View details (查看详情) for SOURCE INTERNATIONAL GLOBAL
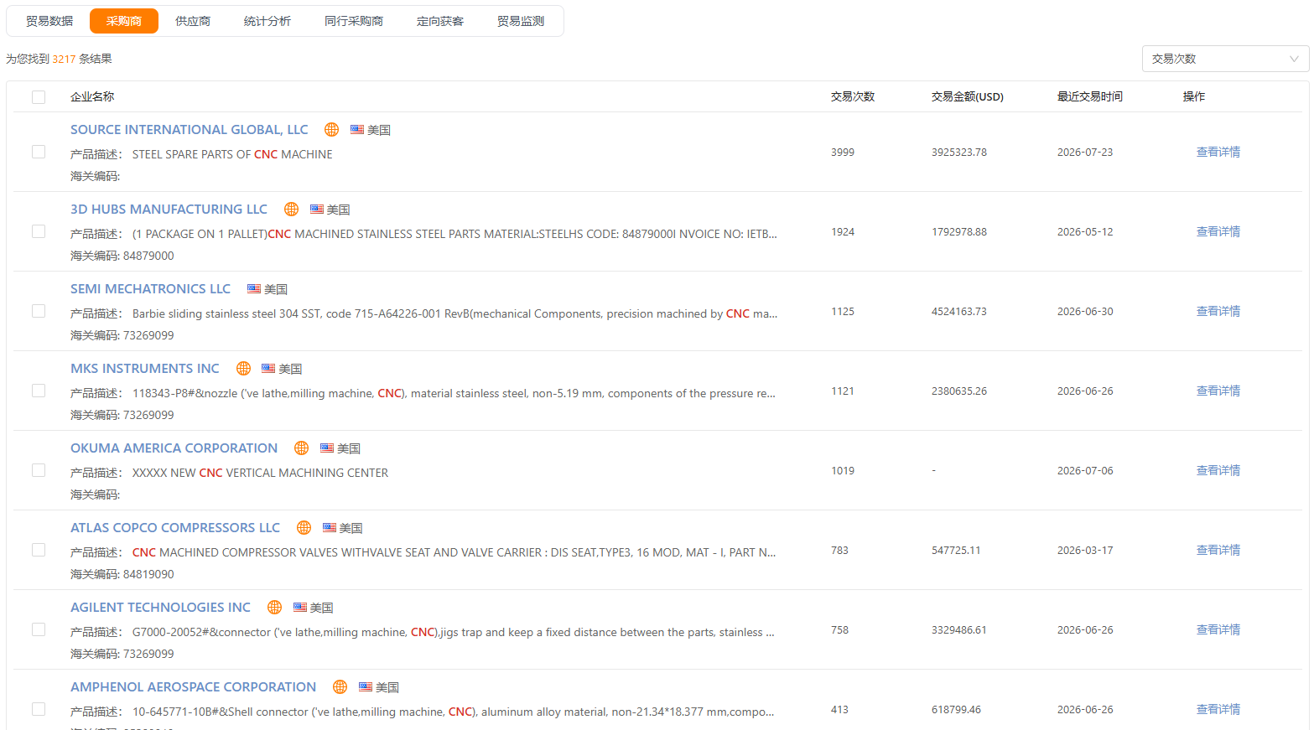 (1218, 152)
